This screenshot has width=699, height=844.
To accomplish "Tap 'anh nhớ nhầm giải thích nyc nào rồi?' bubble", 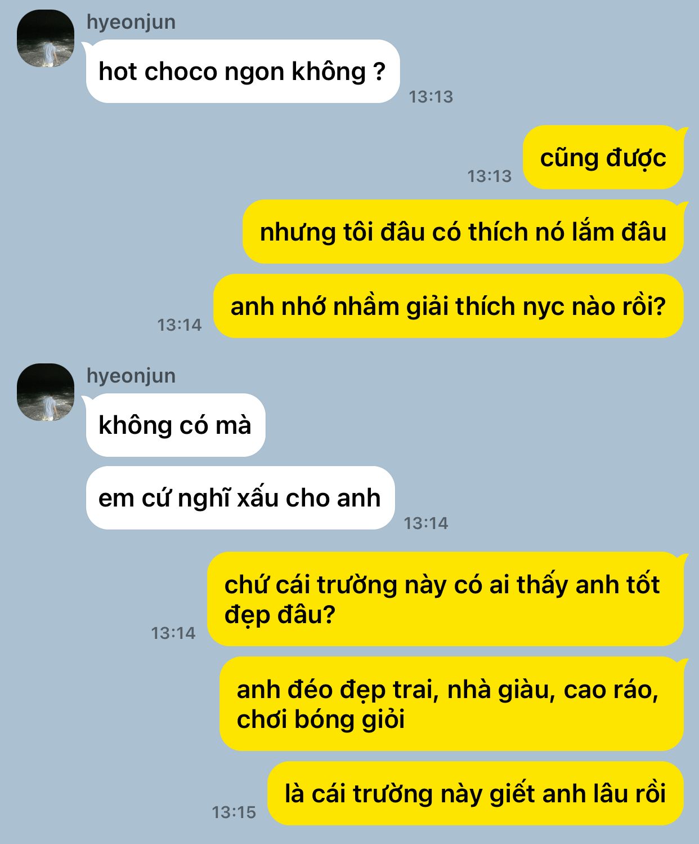I will [449, 306].
